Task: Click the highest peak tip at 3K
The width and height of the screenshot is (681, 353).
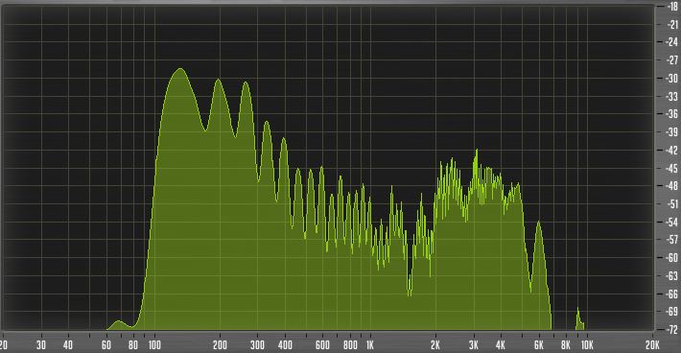Action: [477, 150]
